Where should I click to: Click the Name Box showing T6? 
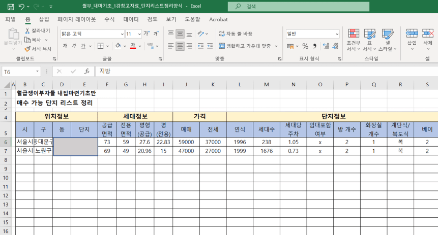pyautogui.click(x=21, y=72)
